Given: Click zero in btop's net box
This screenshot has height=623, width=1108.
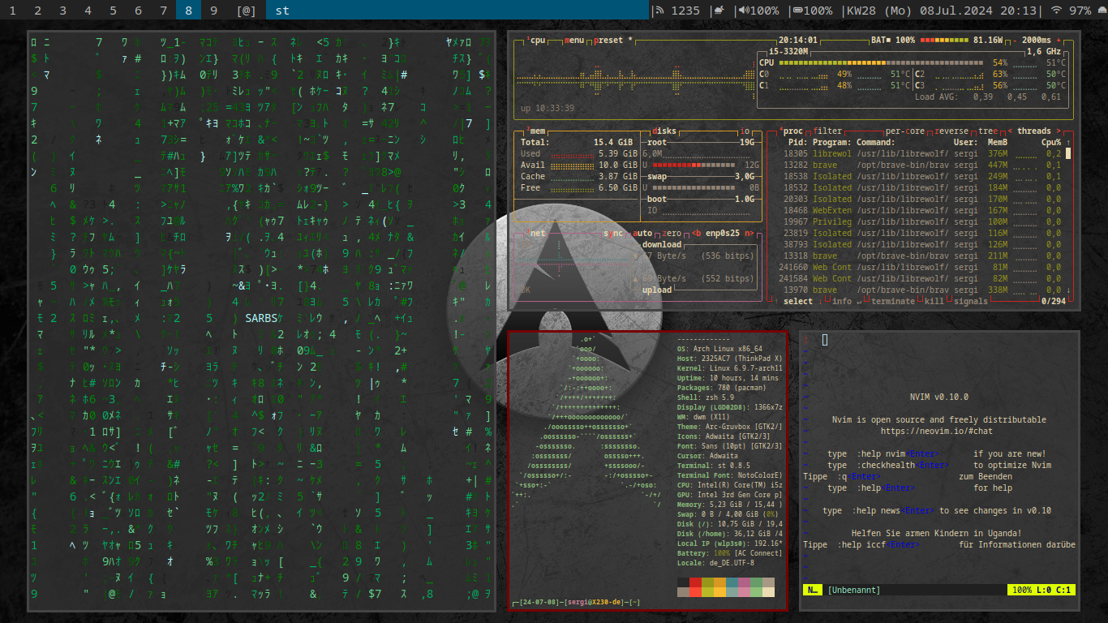Looking at the screenshot, I should (672, 233).
